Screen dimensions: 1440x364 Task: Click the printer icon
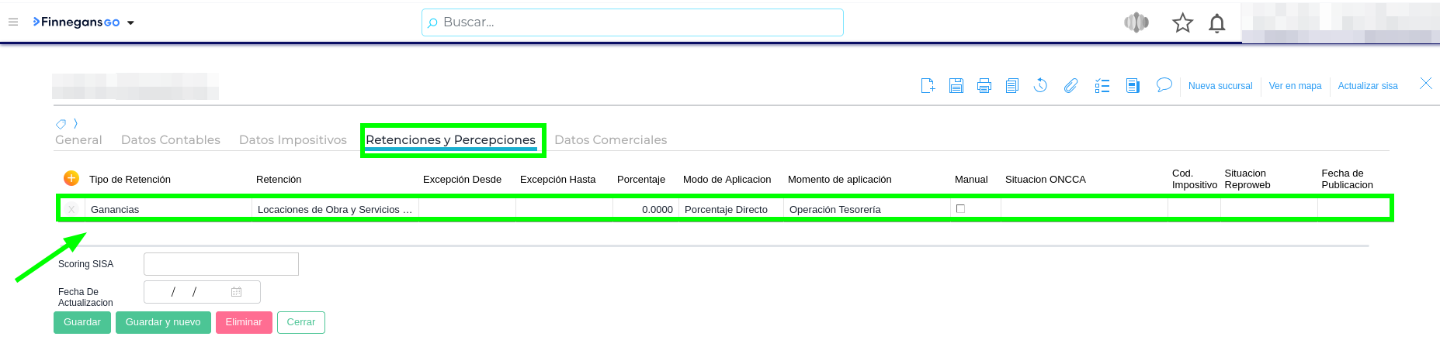click(984, 86)
